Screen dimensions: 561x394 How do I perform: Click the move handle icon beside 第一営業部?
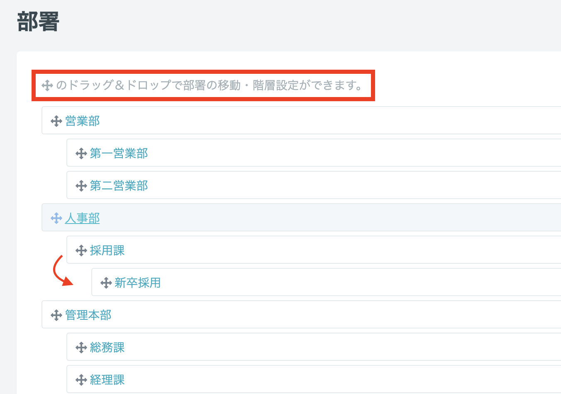[81, 153]
